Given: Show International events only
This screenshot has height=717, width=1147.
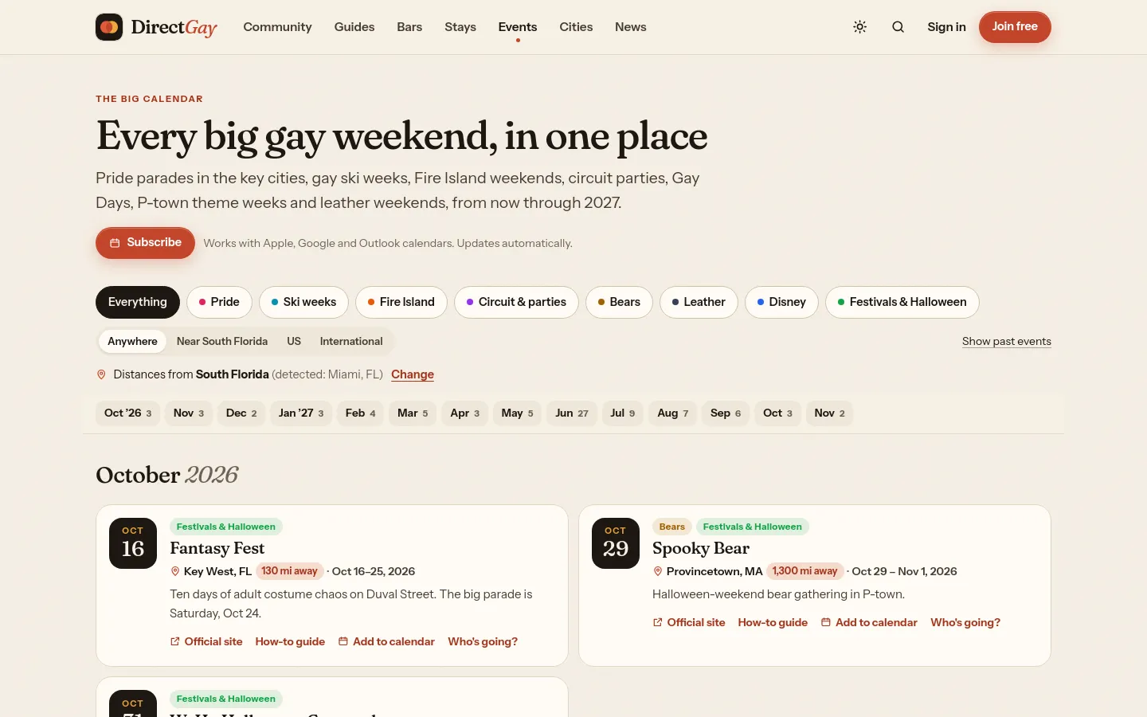Looking at the screenshot, I should point(351,342).
